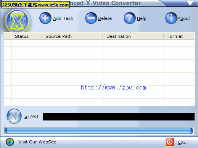Image resolution: width=198 pixels, height=148 pixels.
Task: Click the Status column header
Action: tap(26, 36)
